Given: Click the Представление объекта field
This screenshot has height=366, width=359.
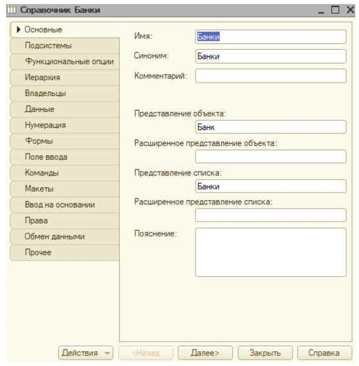Looking at the screenshot, I should (x=270, y=127).
